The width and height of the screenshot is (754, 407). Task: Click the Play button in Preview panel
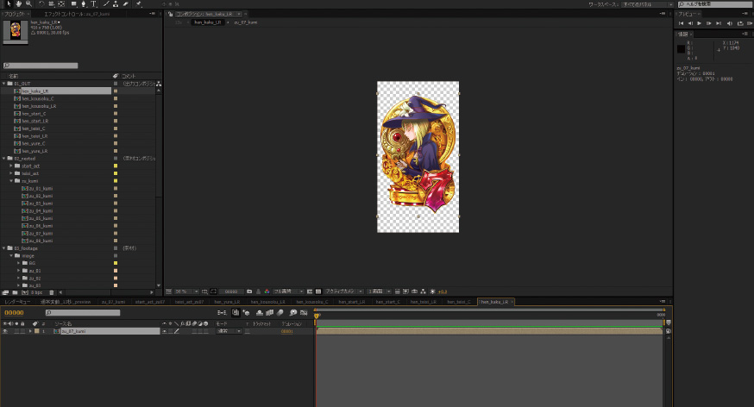coord(699,23)
